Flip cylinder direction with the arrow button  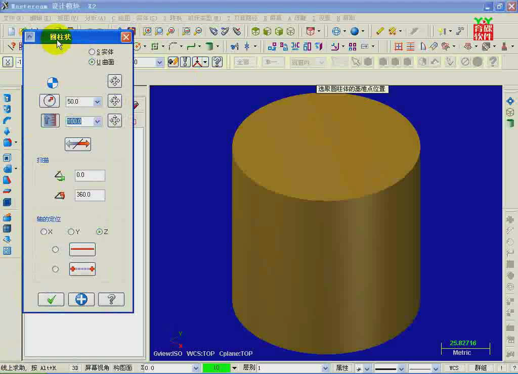[x=78, y=144]
